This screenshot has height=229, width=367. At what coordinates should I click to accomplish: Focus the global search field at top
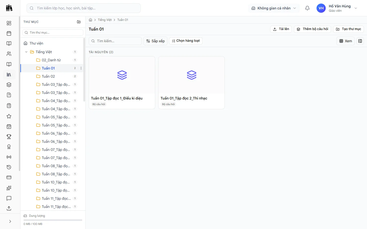84,8
